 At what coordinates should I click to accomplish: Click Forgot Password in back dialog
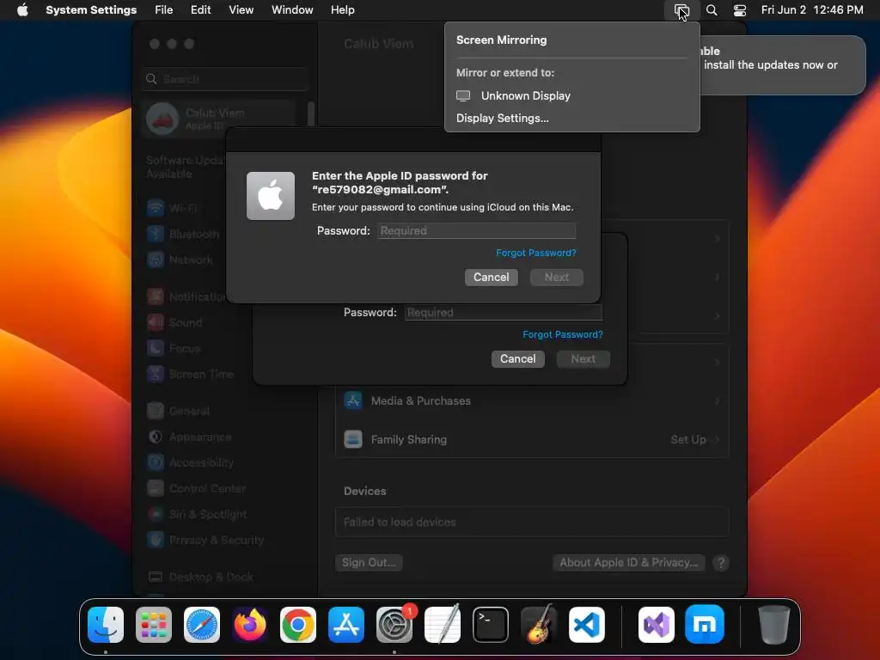563,334
